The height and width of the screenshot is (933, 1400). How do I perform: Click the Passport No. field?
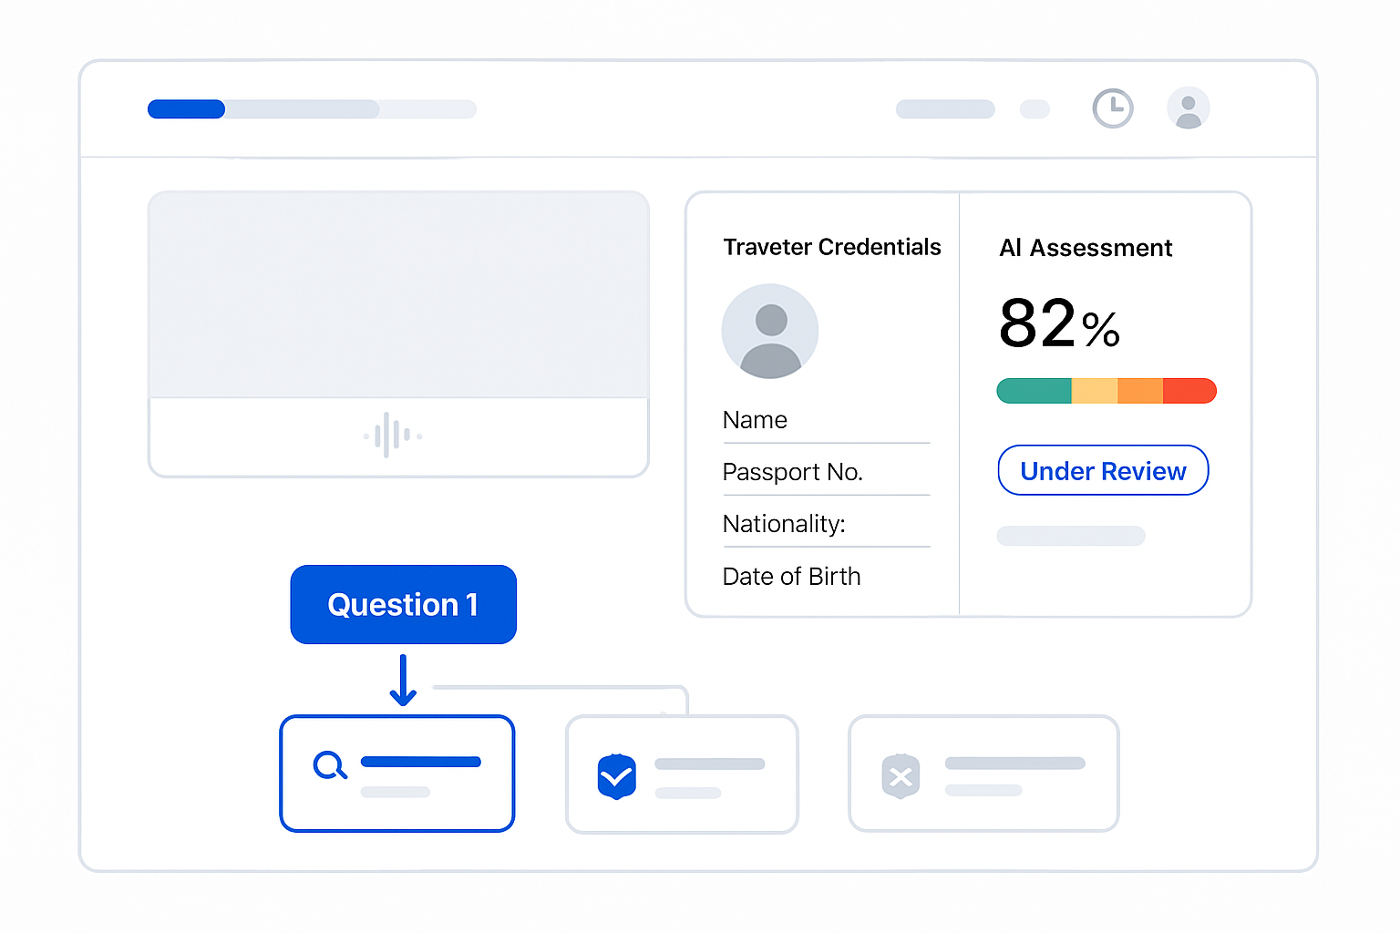[827, 472]
